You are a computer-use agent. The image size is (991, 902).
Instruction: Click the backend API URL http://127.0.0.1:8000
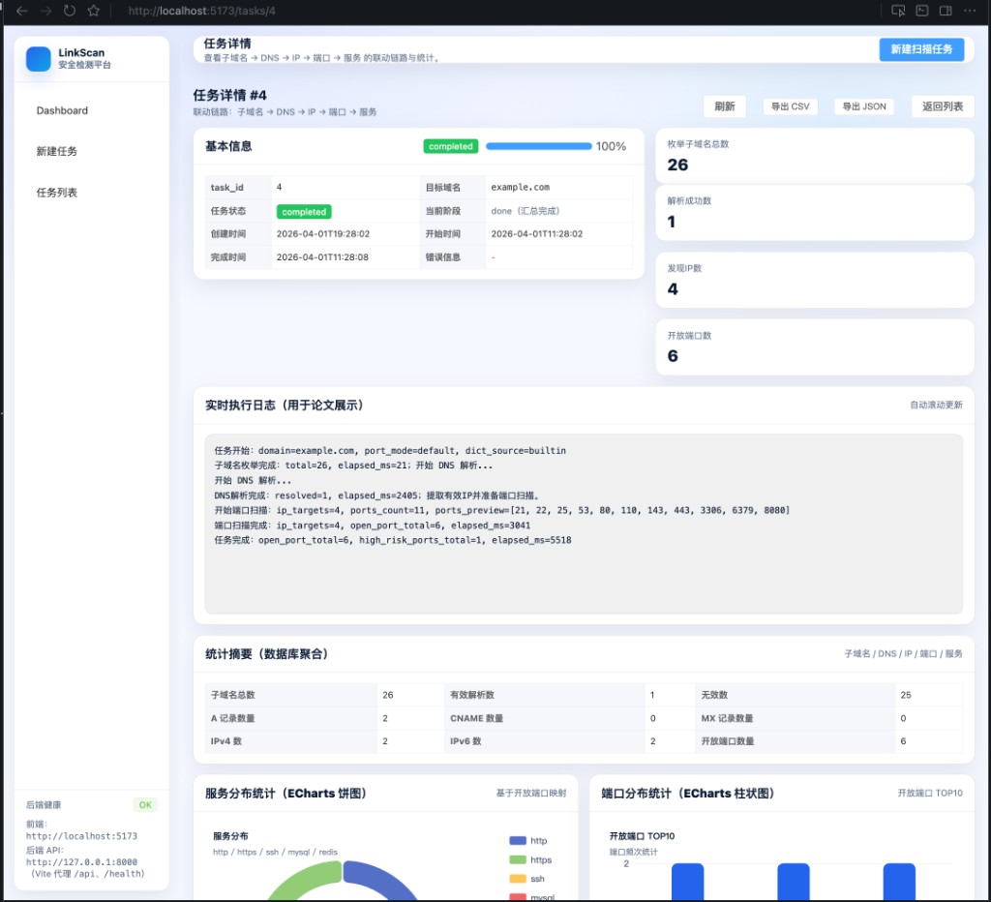tap(81, 861)
